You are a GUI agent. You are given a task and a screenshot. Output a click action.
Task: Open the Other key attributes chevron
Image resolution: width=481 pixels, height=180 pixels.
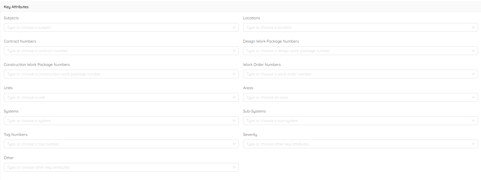point(234,167)
